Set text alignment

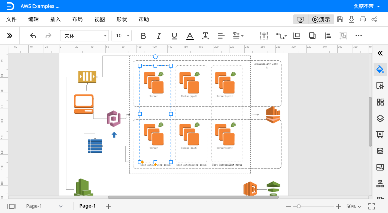(x=221, y=36)
